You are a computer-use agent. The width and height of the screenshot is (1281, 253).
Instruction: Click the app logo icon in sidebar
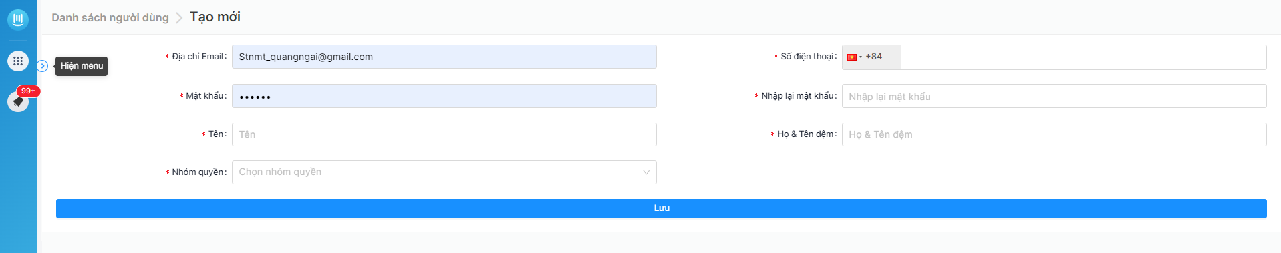click(x=18, y=19)
